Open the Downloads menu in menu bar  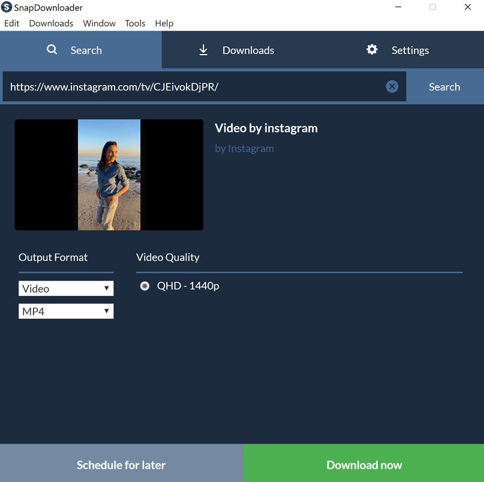tap(51, 23)
